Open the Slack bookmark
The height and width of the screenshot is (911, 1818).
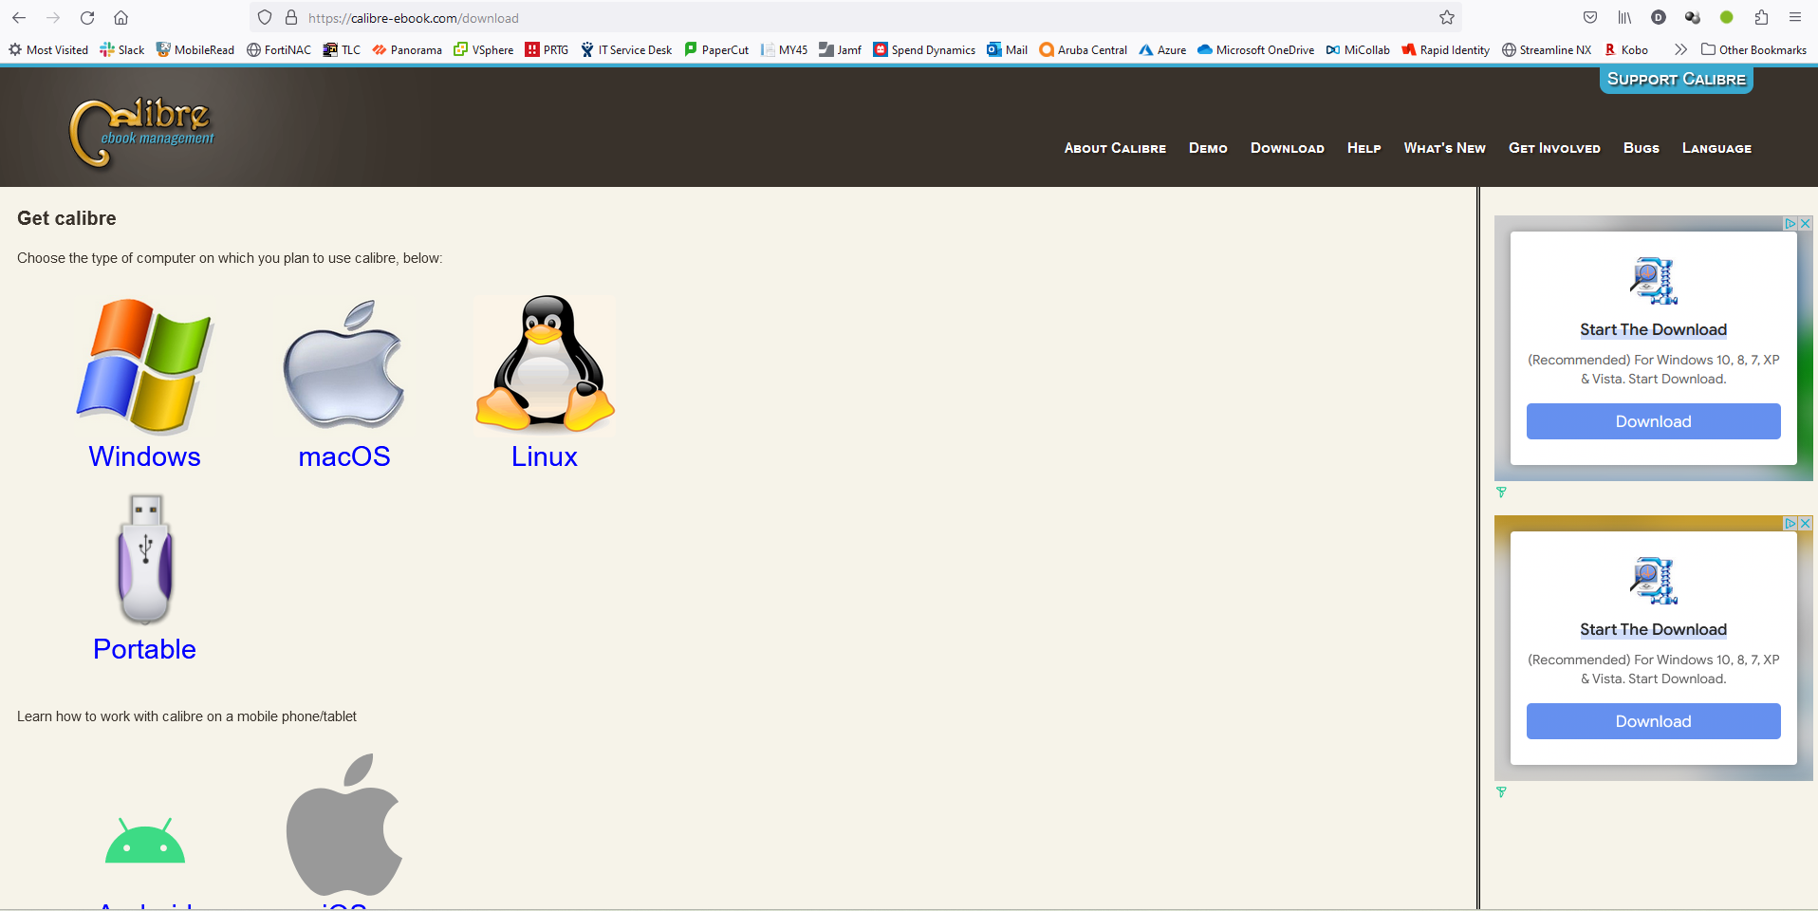(122, 49)
